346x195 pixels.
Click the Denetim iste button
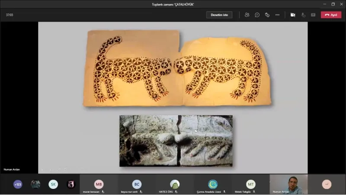219,15
